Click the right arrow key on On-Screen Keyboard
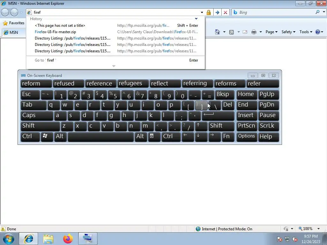This screenshot has width=327, height=245. 214,137
